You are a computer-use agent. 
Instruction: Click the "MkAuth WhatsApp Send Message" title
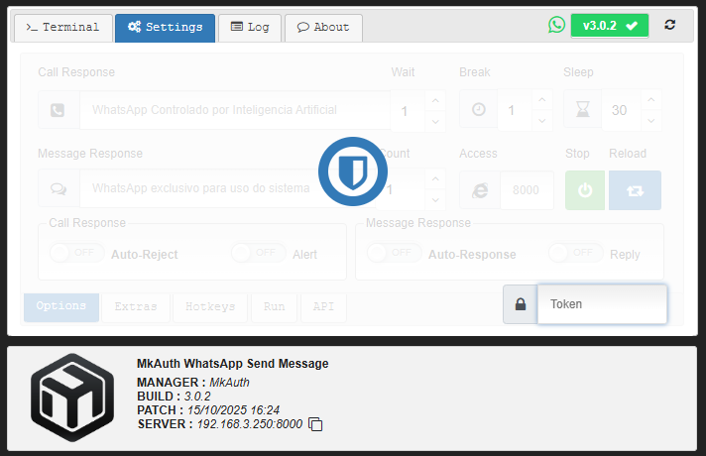pos(233,364)
